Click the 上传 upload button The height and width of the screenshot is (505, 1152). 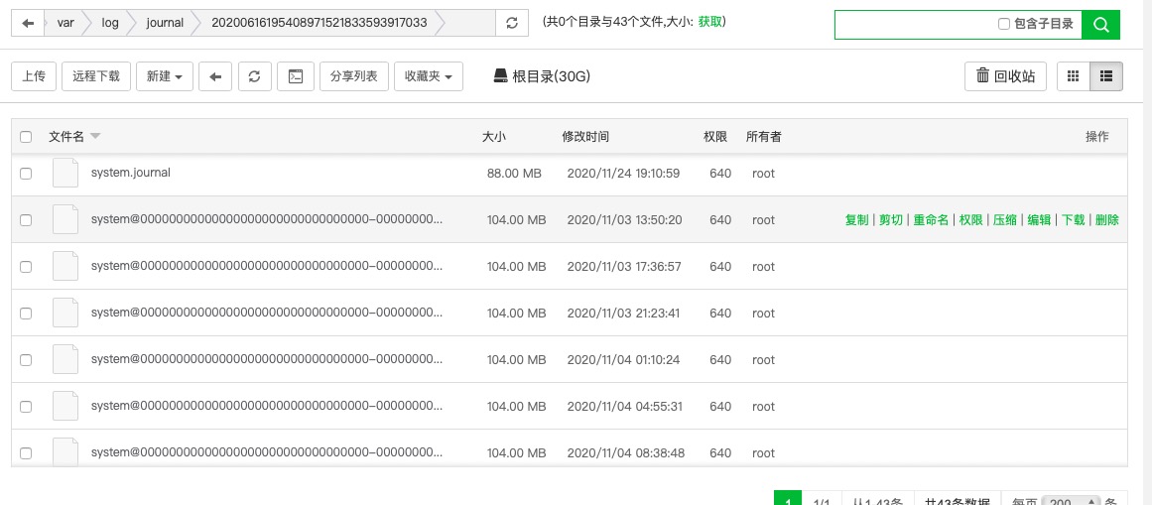coord(34,76)
